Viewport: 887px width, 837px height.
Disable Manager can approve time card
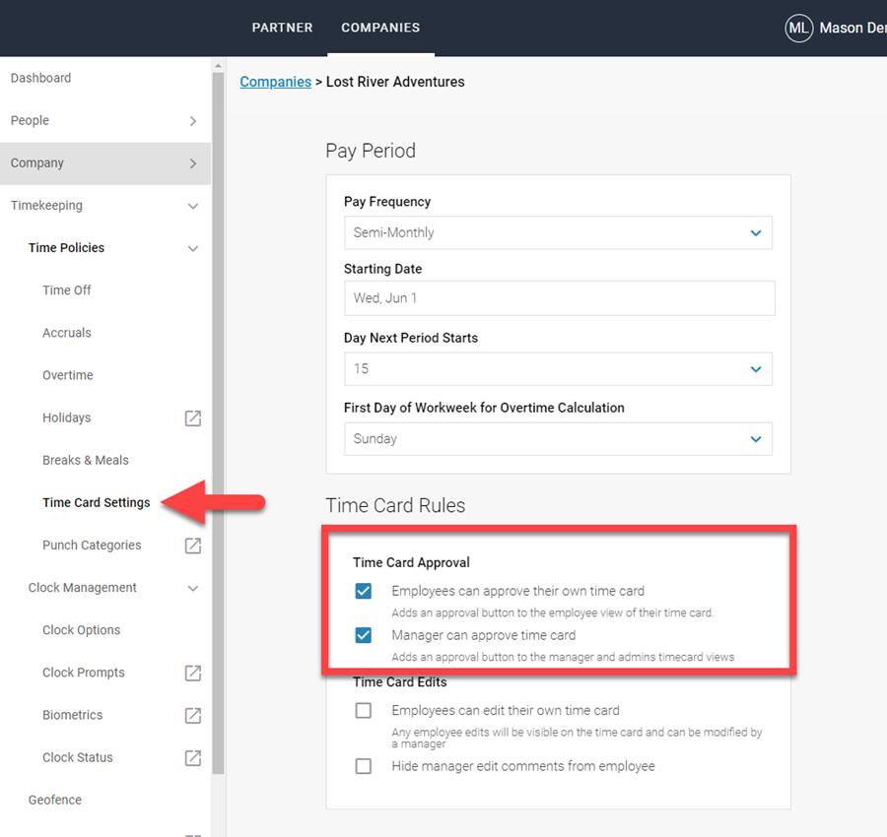pos(364,635)
